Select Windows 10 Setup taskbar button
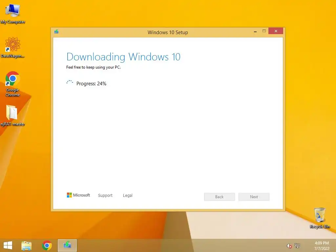The image size is (336, 252). pyautogui.click(x=67, y=245)
